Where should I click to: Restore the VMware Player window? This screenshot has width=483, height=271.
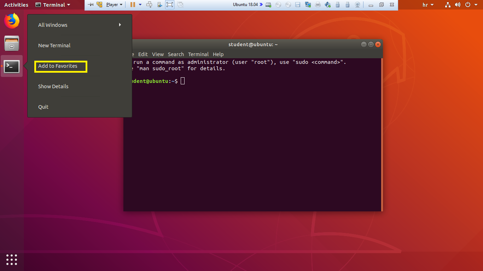pyautogui.click(x=381, y=5)
